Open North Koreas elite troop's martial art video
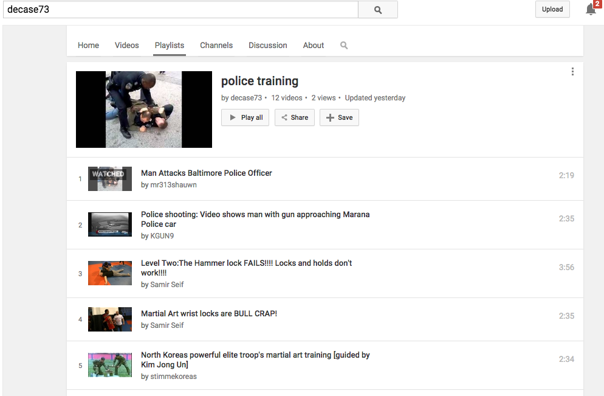The width and height of the screenshot is (604, 396). (255, 360)
